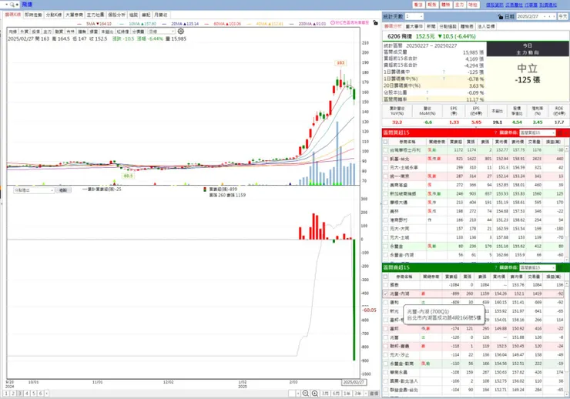Step date forward with right arrow in date field
The height and width of the screenshot is (399, 570).
coord(554,17)
